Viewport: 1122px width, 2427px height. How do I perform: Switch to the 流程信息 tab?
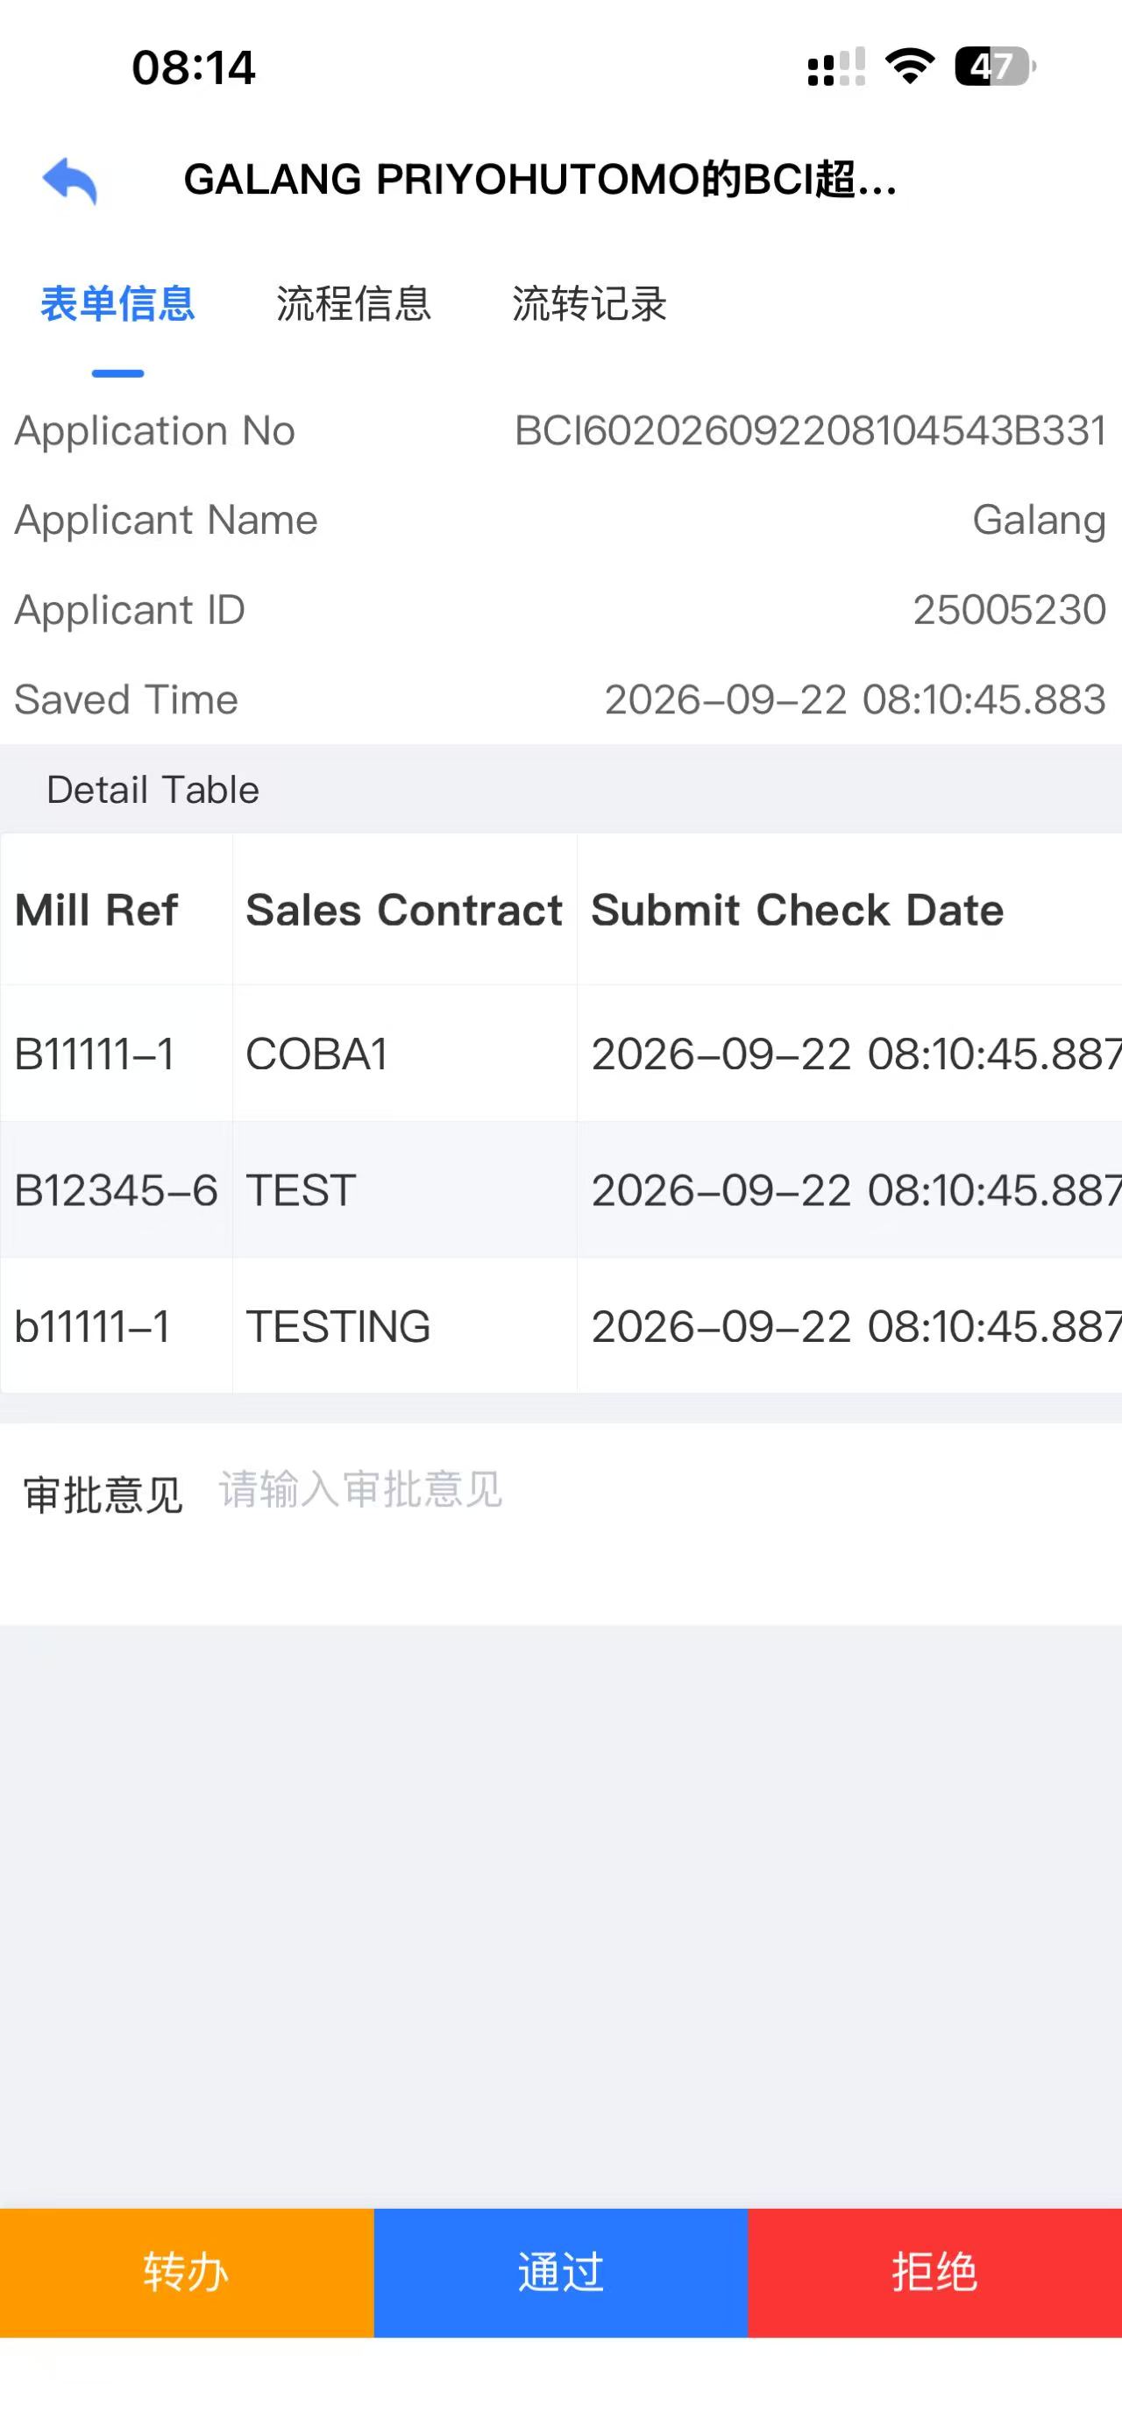pos(353,304)
